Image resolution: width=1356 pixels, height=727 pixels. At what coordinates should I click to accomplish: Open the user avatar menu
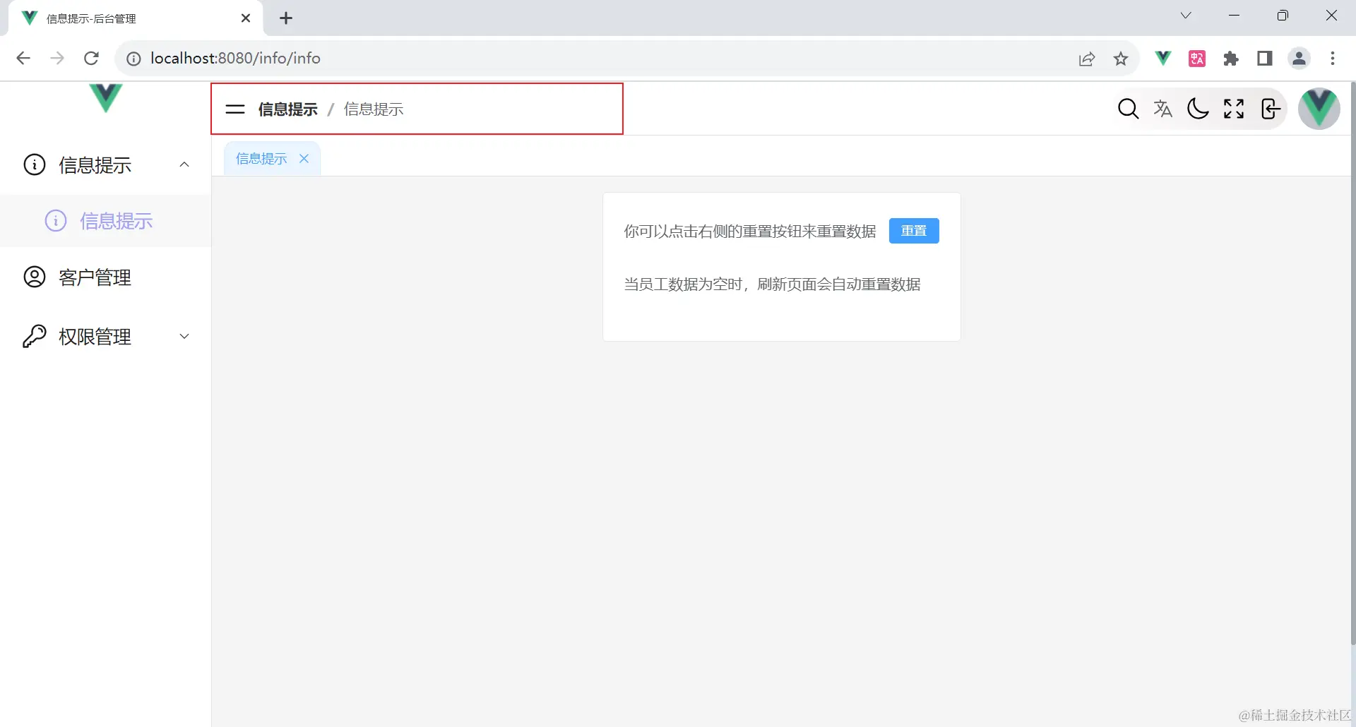click(x=1319, y=109)
